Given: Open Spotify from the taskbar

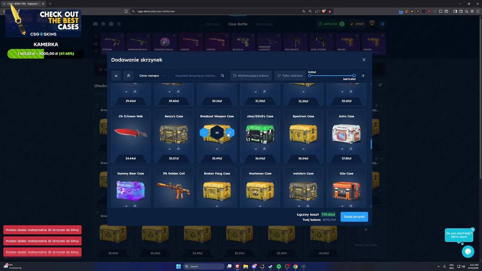Looking at the screenshot, I should (x=279, y=266).
